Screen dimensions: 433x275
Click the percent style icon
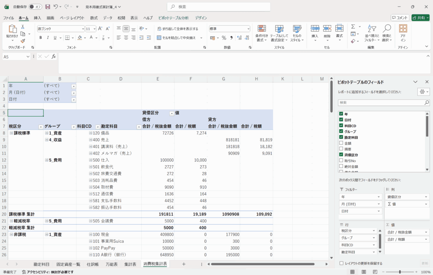[224, 38]
